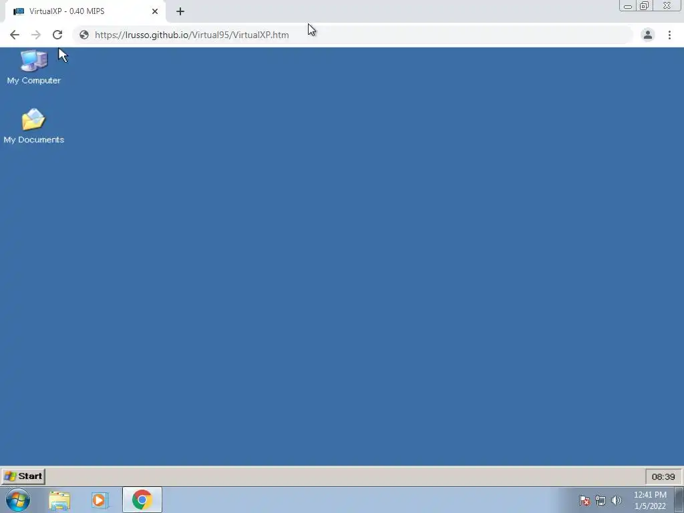Close the browser window
Image resolution: width=684 pixels, height=513 pixels.
667,5
